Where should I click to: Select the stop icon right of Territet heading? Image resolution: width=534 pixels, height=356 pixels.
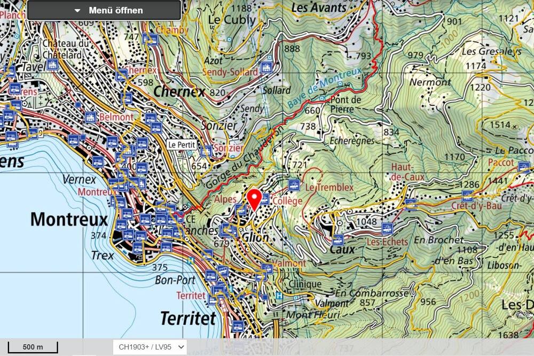[x=238, y=326]
